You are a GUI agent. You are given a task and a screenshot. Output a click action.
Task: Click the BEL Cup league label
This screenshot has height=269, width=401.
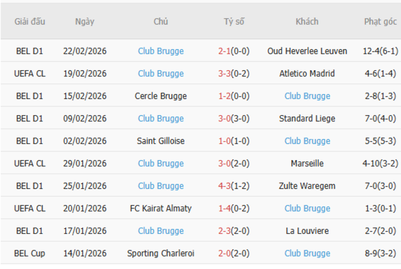click(30, 254)
